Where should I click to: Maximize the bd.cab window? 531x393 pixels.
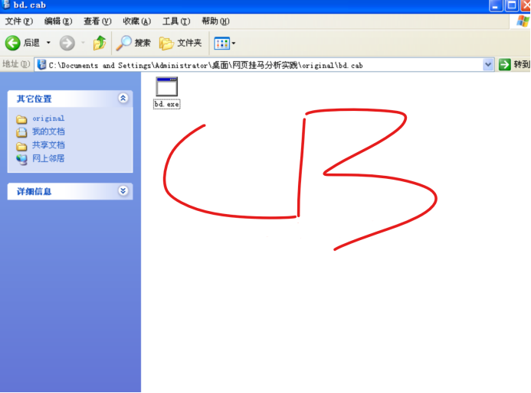tap(511, 5)
